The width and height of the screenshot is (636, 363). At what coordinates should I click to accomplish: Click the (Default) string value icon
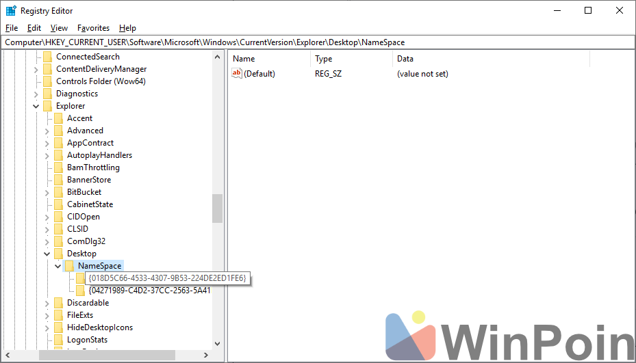[237, 73]
